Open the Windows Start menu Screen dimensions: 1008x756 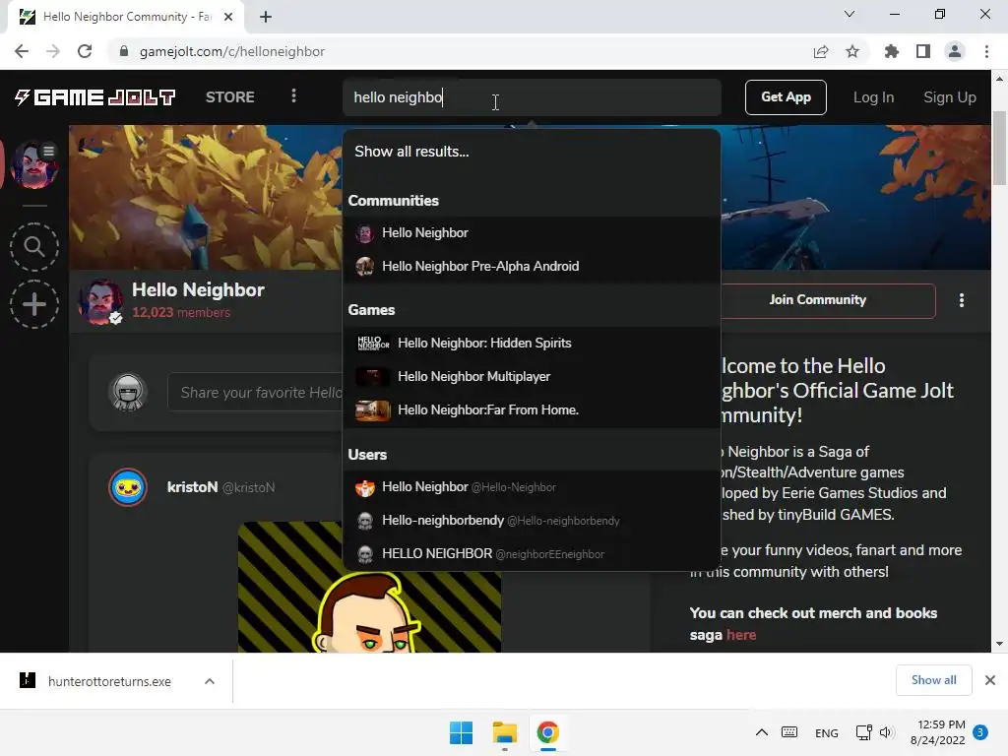461,732
